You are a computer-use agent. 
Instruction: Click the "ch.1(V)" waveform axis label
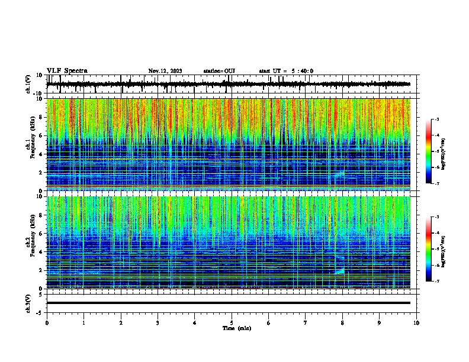28,84
